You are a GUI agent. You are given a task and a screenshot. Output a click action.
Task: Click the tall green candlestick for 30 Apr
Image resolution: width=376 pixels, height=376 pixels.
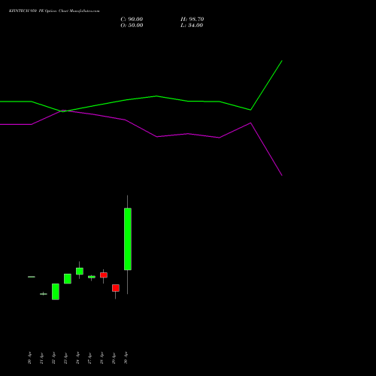click(x=128, y=239)
